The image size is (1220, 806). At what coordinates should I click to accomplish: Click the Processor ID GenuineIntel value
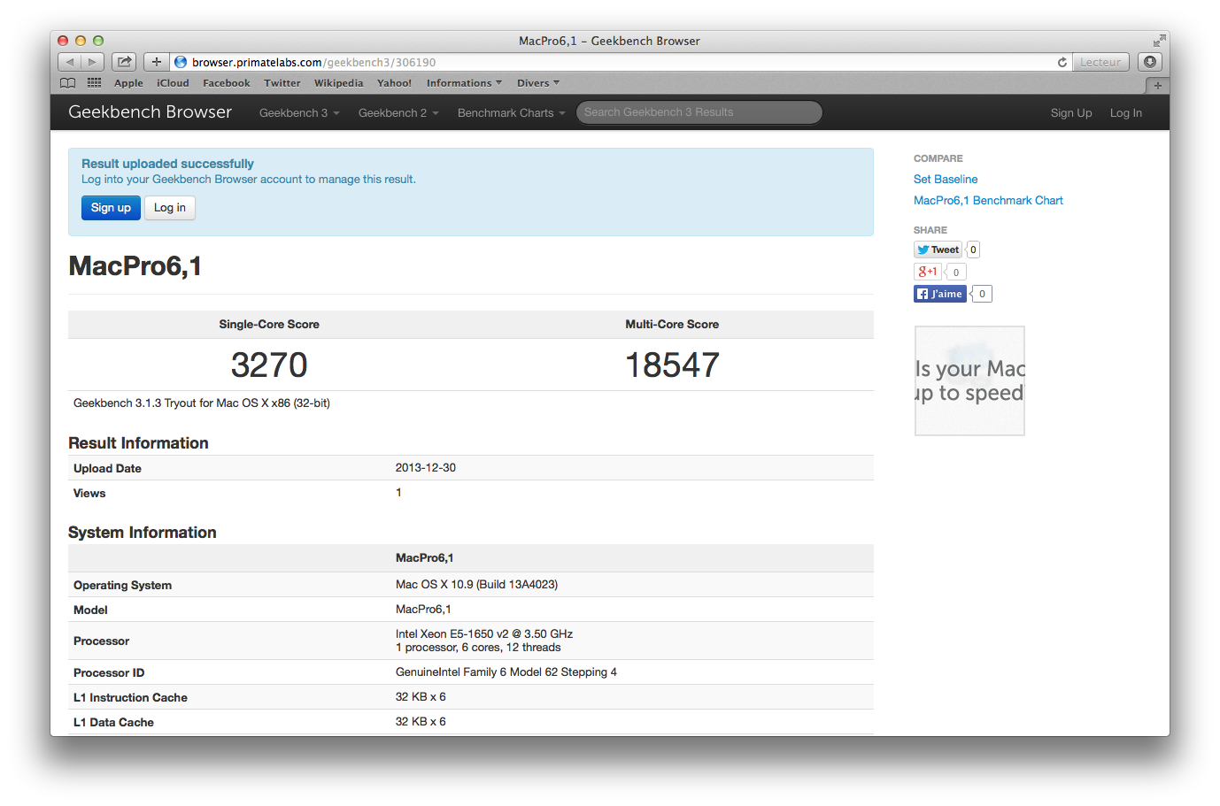tap(506, 672)
